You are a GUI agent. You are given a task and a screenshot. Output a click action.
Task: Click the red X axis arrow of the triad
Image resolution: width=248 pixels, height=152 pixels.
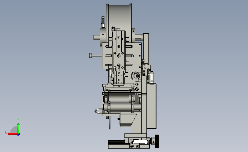12,134
